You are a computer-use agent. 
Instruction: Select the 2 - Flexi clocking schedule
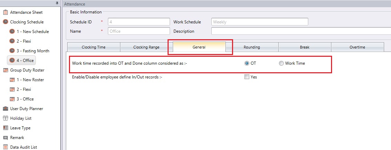click(x=24, y=41)
